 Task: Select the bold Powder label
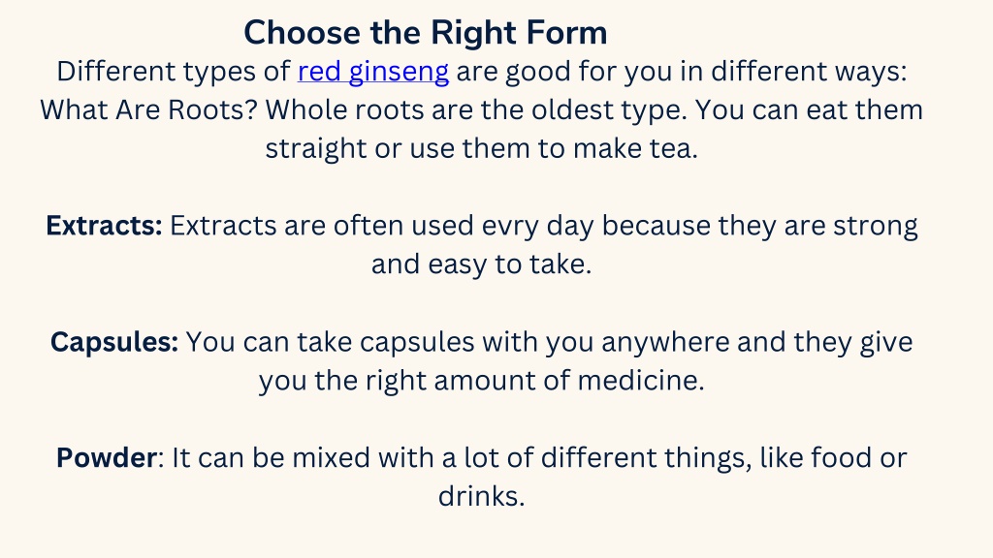coord(107,457)
